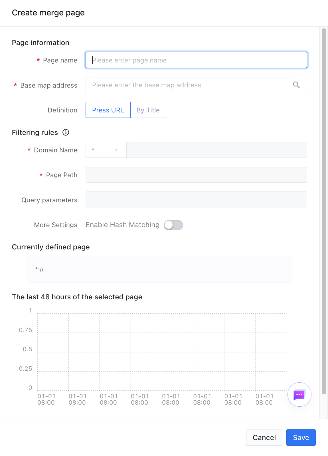Screen dimensions: 328x456
Task: Click the Base map address field
Action: click(196, 85)
